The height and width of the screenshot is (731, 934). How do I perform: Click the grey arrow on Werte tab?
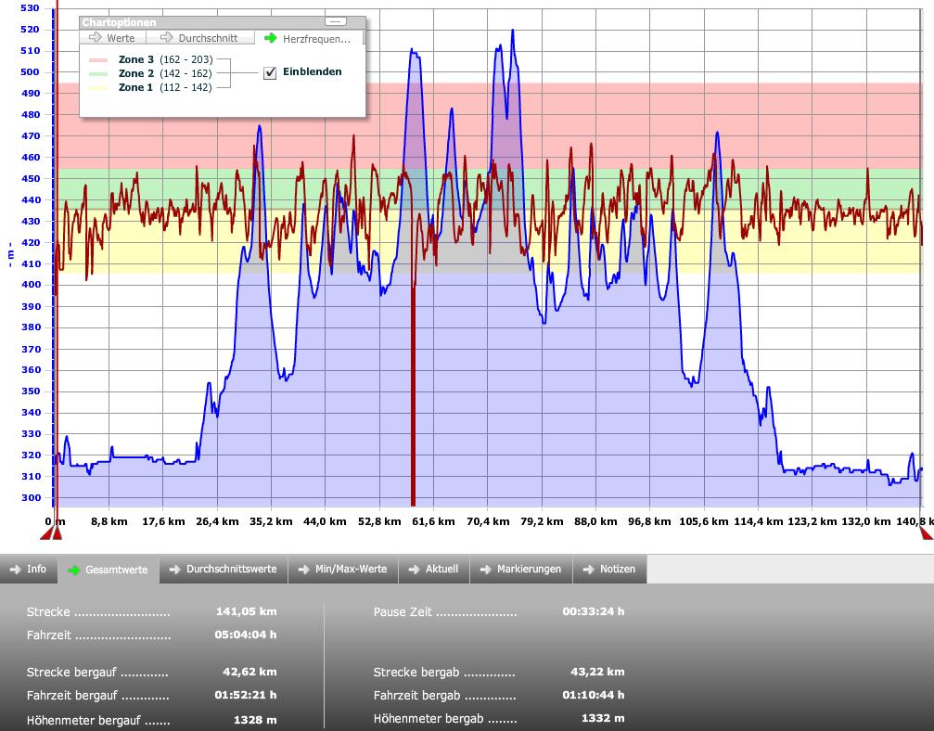96,37
